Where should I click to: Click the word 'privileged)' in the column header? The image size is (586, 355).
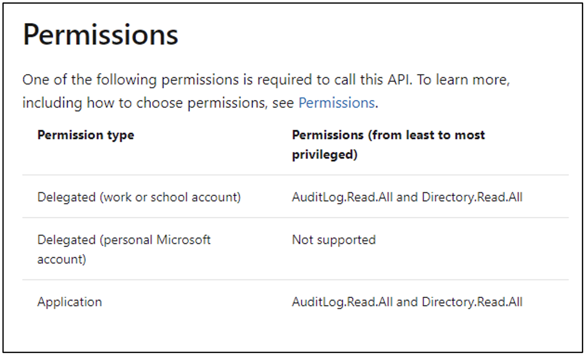click(324, 155)
